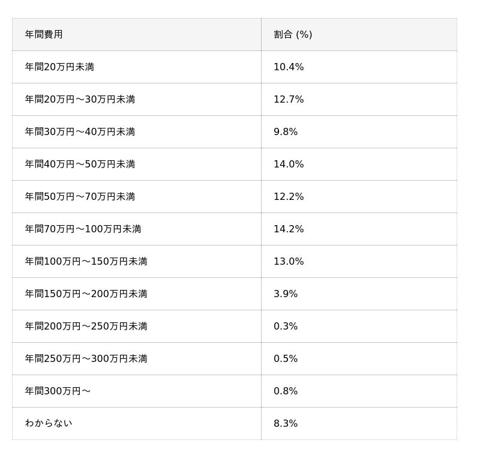Image resolution: width=480 pixels, height=458 pixels.
Task: Click the 割合 (%) column header
Action: tap(293, 35)
